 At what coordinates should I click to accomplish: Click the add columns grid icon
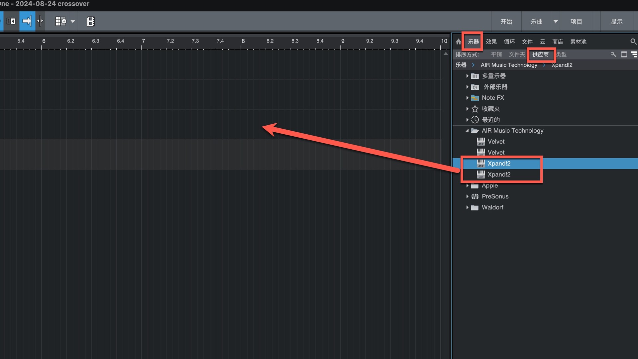[x=61, y=21]
